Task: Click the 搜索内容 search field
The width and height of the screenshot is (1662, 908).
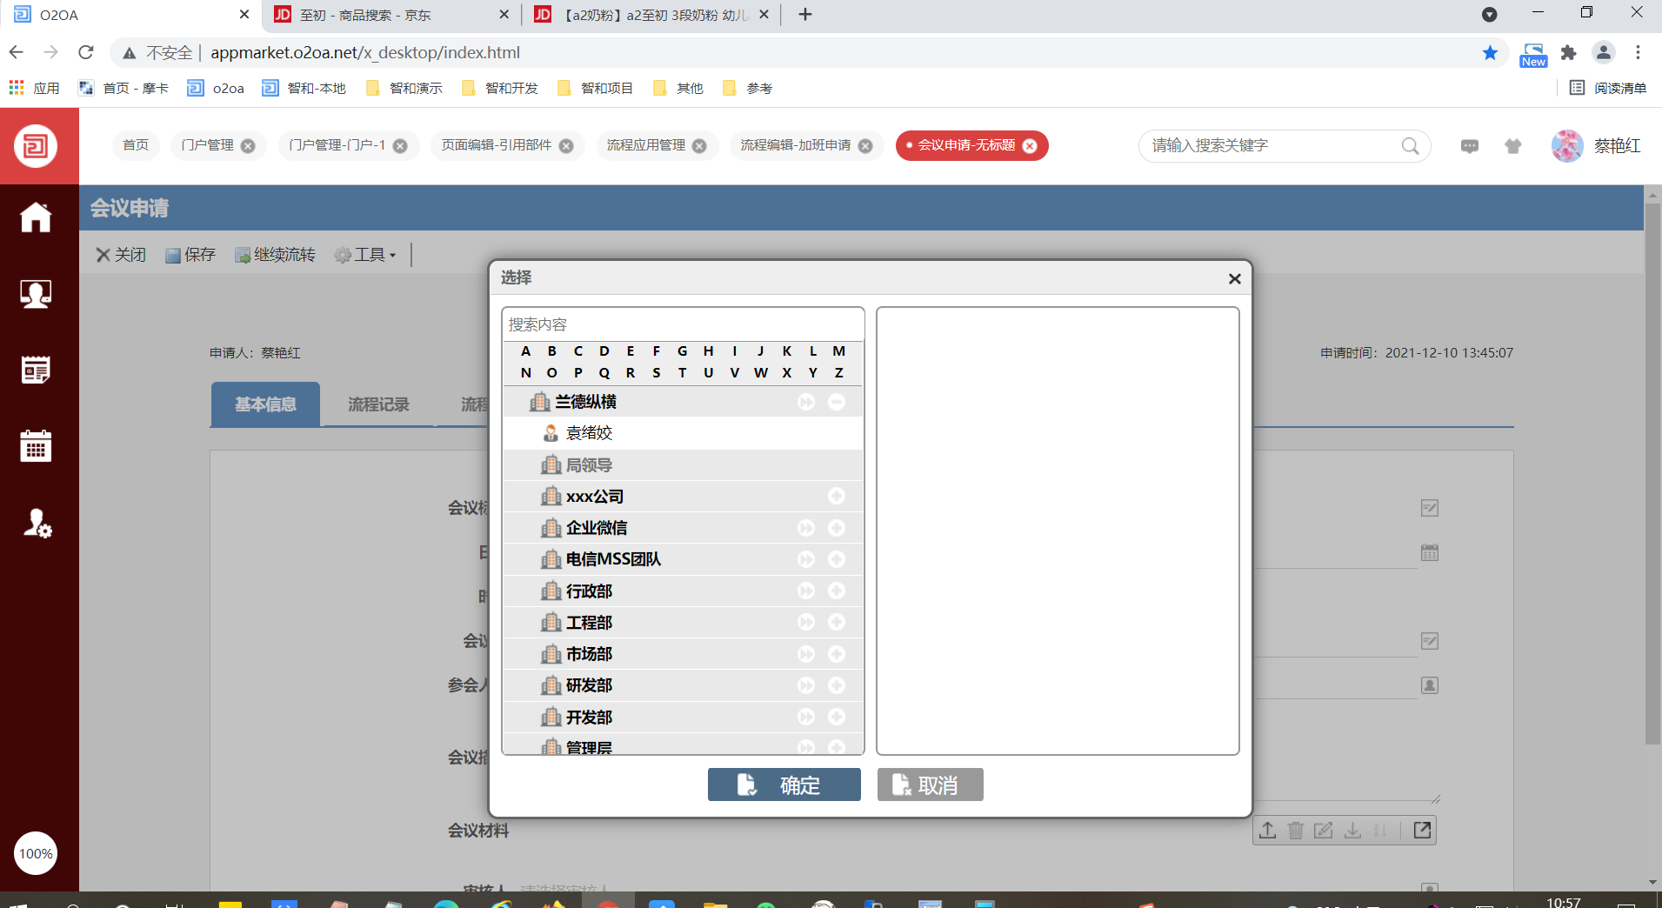Action: (x=683, y=324)
